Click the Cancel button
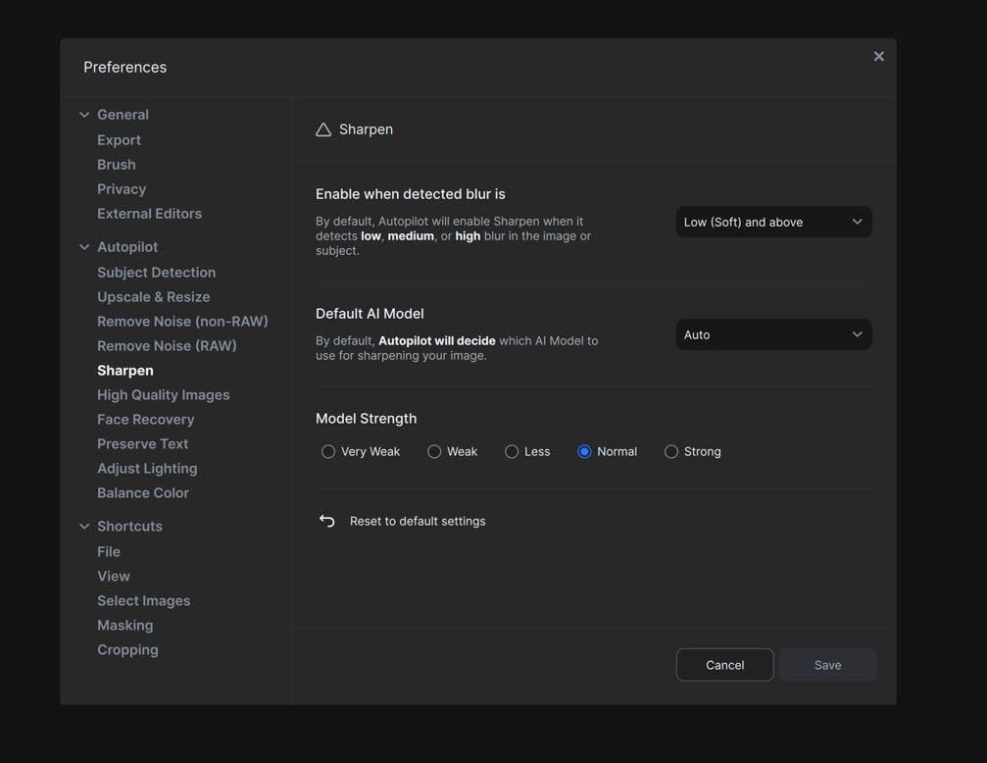 [724, 665]
